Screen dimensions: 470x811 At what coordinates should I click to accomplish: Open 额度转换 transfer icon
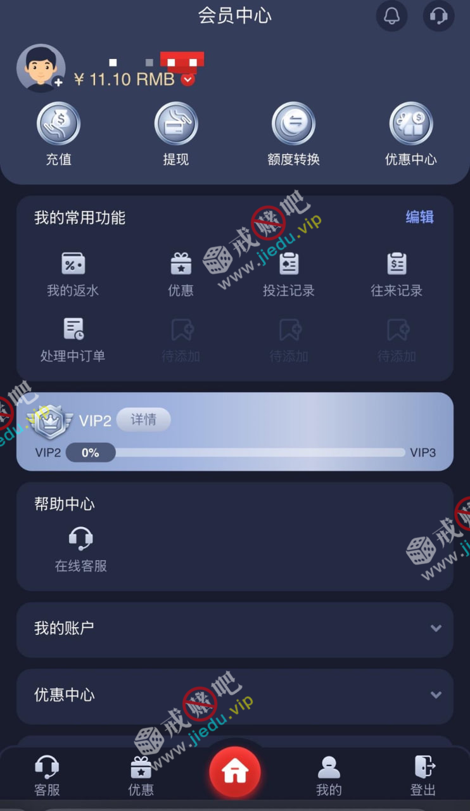[x=293, y=124]
